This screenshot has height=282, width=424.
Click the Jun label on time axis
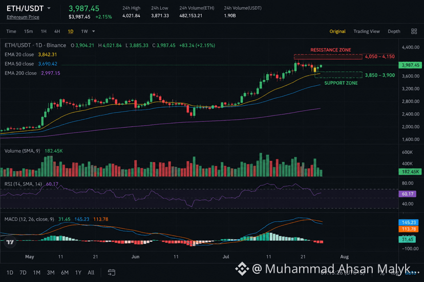point(135,256)
